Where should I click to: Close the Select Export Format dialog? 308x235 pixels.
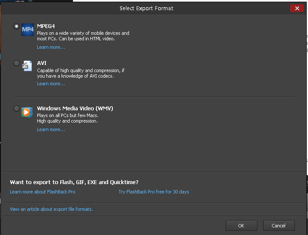pyautogui.click(x=297, y=8)
